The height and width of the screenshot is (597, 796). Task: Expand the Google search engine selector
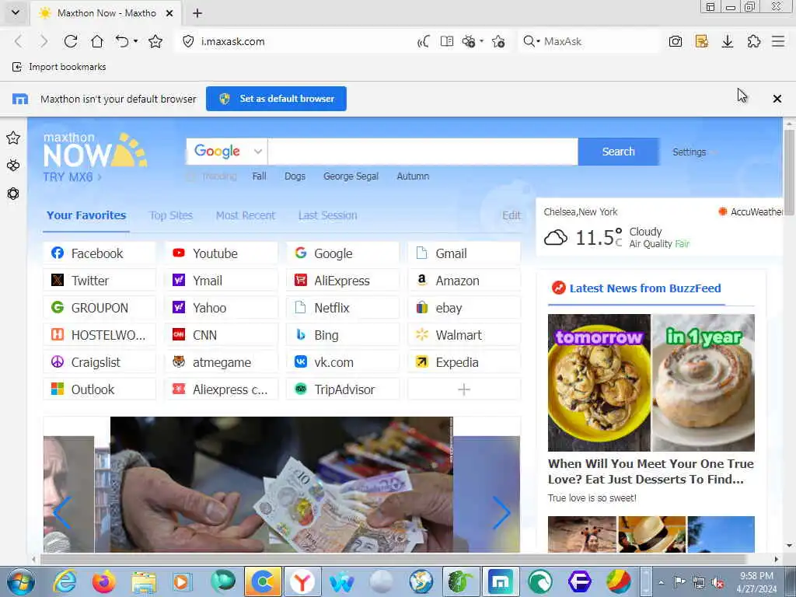pos(227,152)
